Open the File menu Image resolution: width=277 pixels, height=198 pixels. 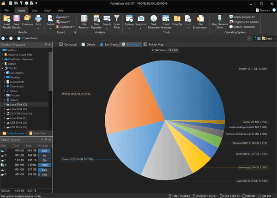pos(6,11)
